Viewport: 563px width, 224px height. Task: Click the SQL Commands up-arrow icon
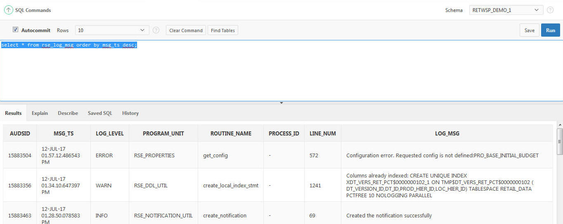point(8,10)
